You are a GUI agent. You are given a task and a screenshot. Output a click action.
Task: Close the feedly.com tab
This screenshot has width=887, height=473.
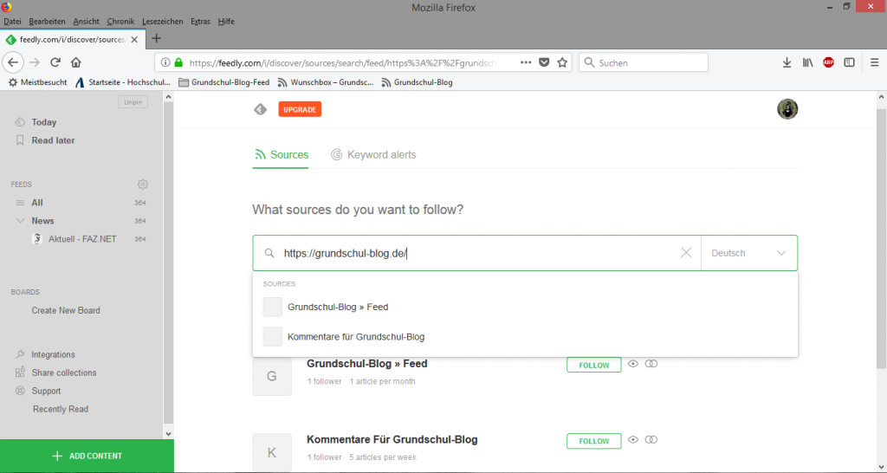(x=134, y=40)
